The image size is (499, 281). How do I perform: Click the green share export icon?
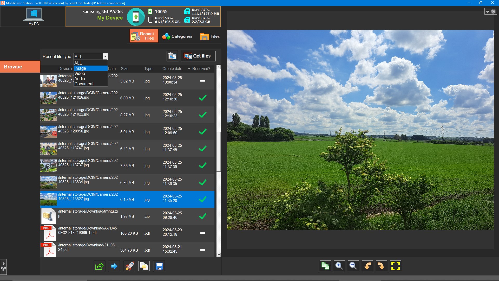coord(100,266)
